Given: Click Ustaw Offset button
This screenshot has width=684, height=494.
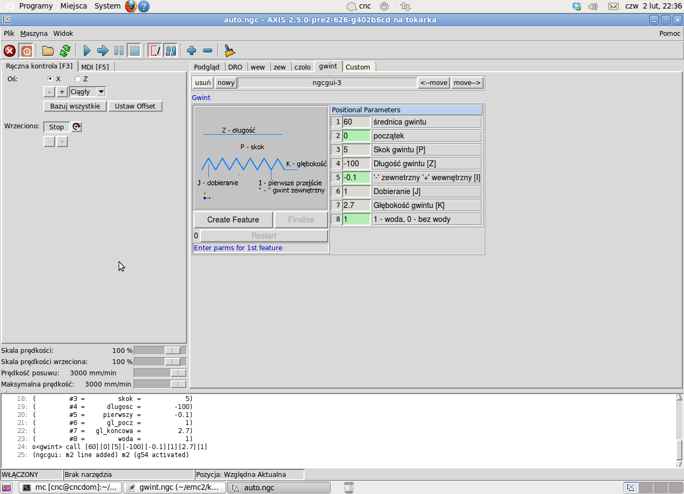Looking at the screenshot, I should pos(135,106).
